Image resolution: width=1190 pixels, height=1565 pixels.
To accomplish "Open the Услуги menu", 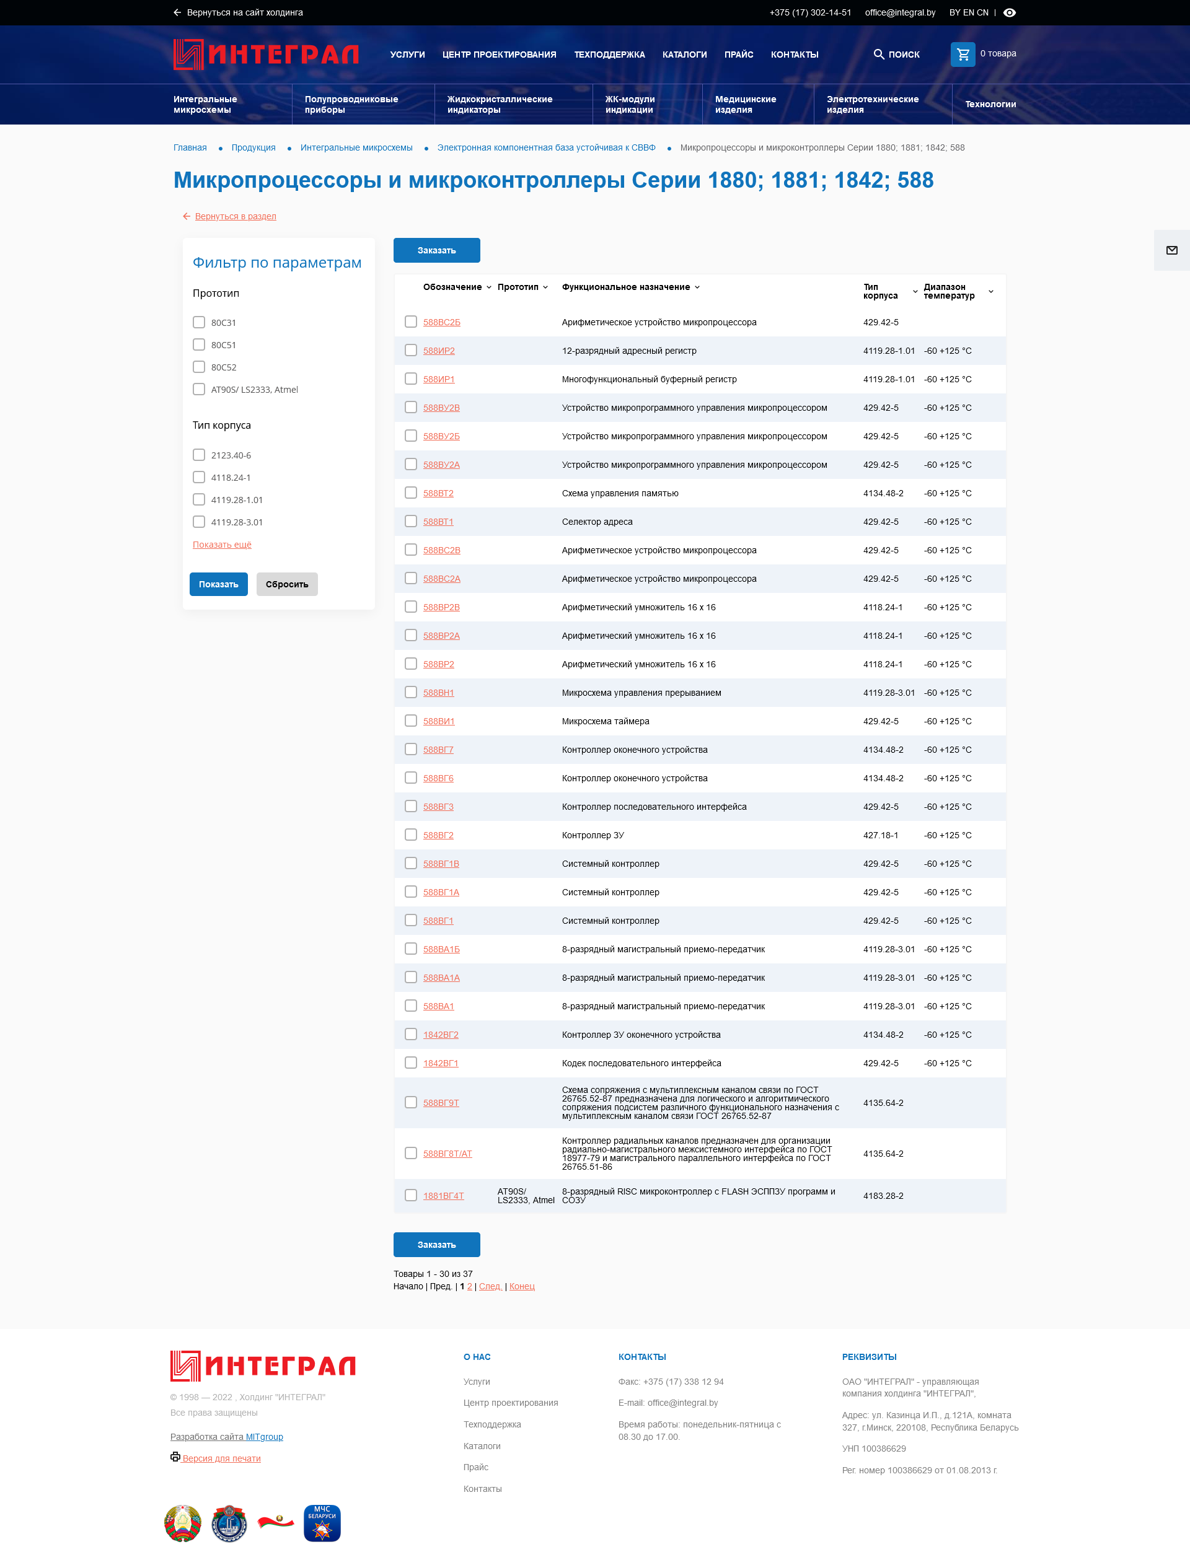I will tap(407, 55).
